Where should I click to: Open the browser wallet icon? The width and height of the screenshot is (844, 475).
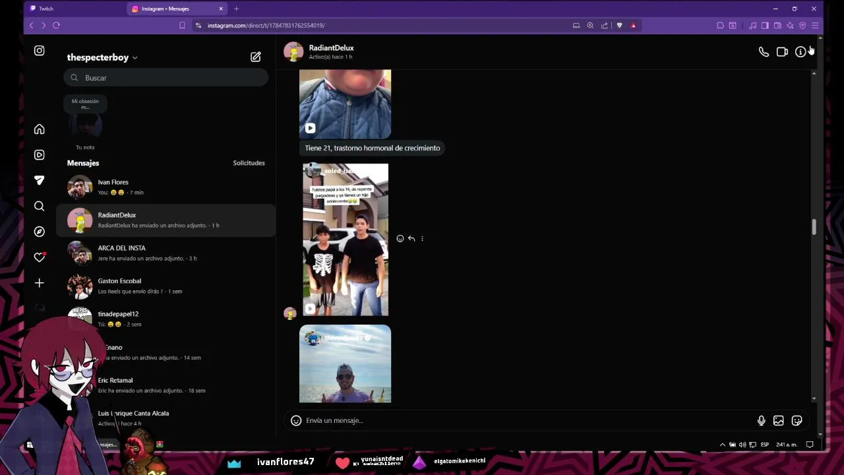(777, 26)
